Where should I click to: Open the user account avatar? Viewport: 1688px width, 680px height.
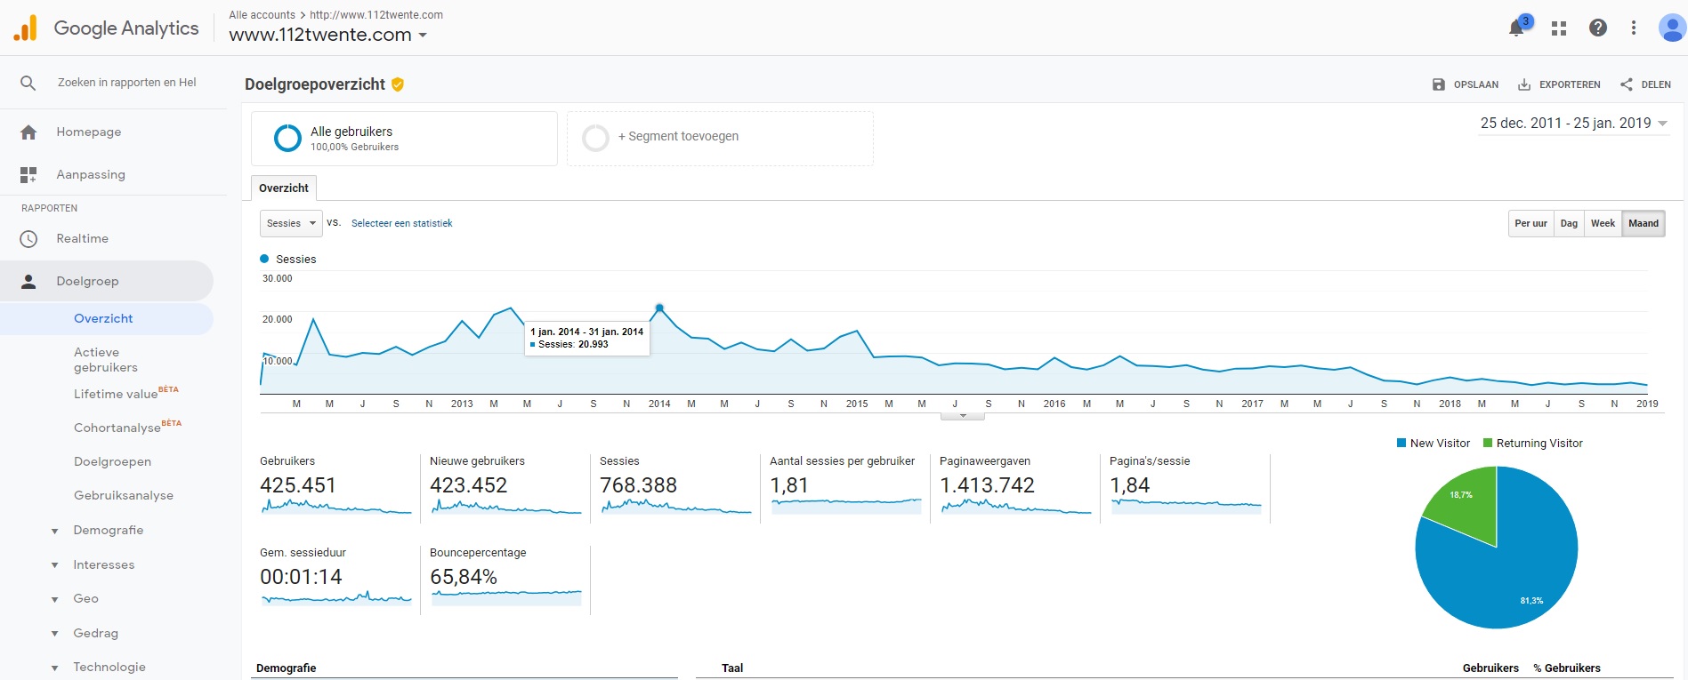tap(1672, 28)
